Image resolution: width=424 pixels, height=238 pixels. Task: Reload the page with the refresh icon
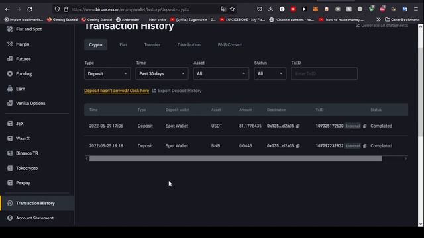click(30, 9)
